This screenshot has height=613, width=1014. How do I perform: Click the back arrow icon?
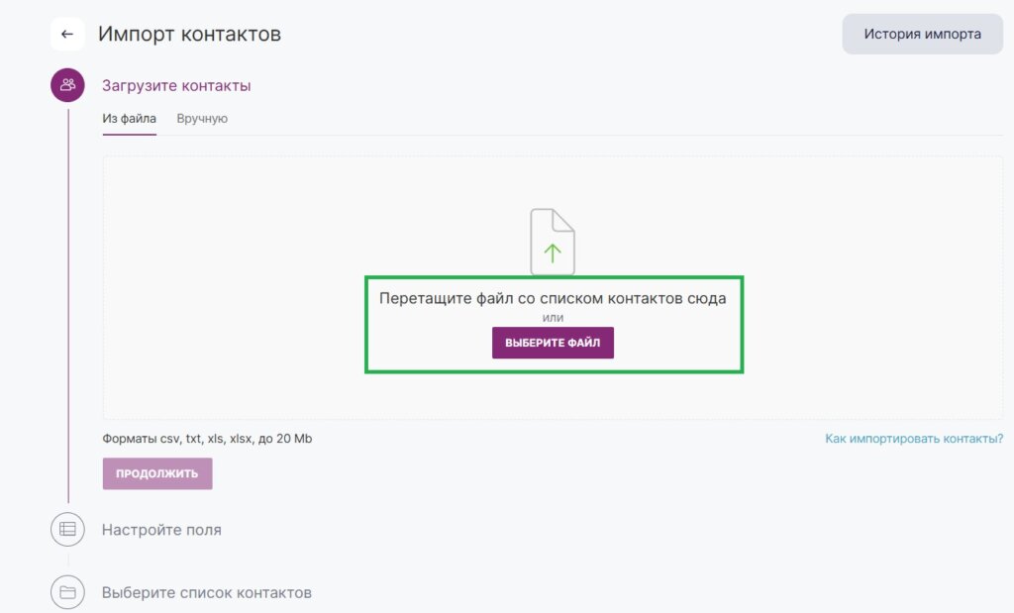tap(67, 35)
